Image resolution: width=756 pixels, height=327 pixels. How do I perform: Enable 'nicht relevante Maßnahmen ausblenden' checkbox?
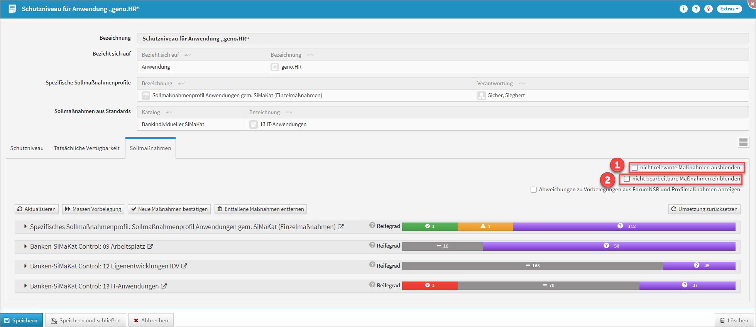click(x=635, y=168)
